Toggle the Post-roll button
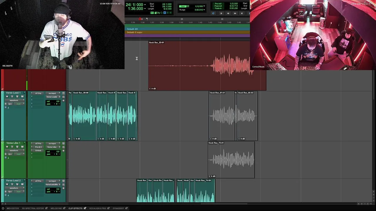 [218, 6]
